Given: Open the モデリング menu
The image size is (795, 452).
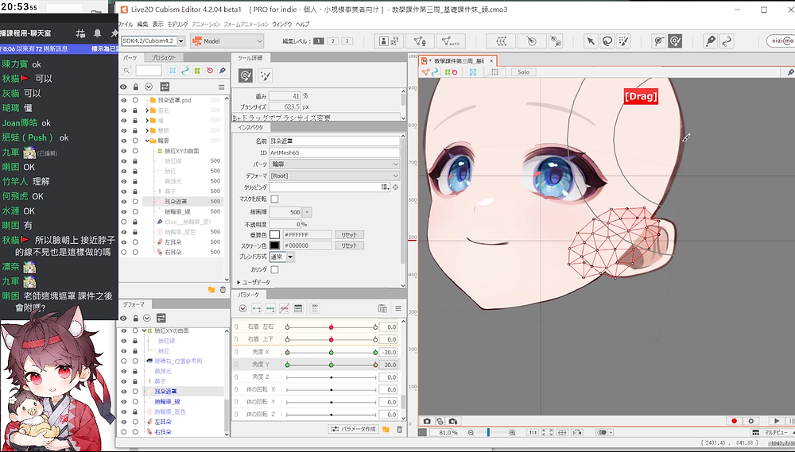Looking at the screenshot, I should (x=177, y=25).
